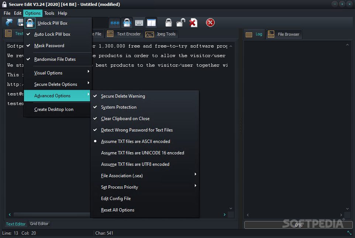The width and height of the screenshot is (355, 238).
Task: Toggle the split panel layout icon
Action: [x=151, y=22]
